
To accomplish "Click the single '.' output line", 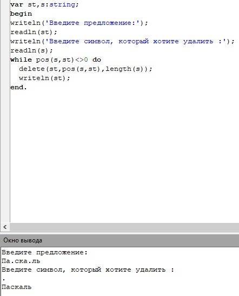I will point(4,279).
